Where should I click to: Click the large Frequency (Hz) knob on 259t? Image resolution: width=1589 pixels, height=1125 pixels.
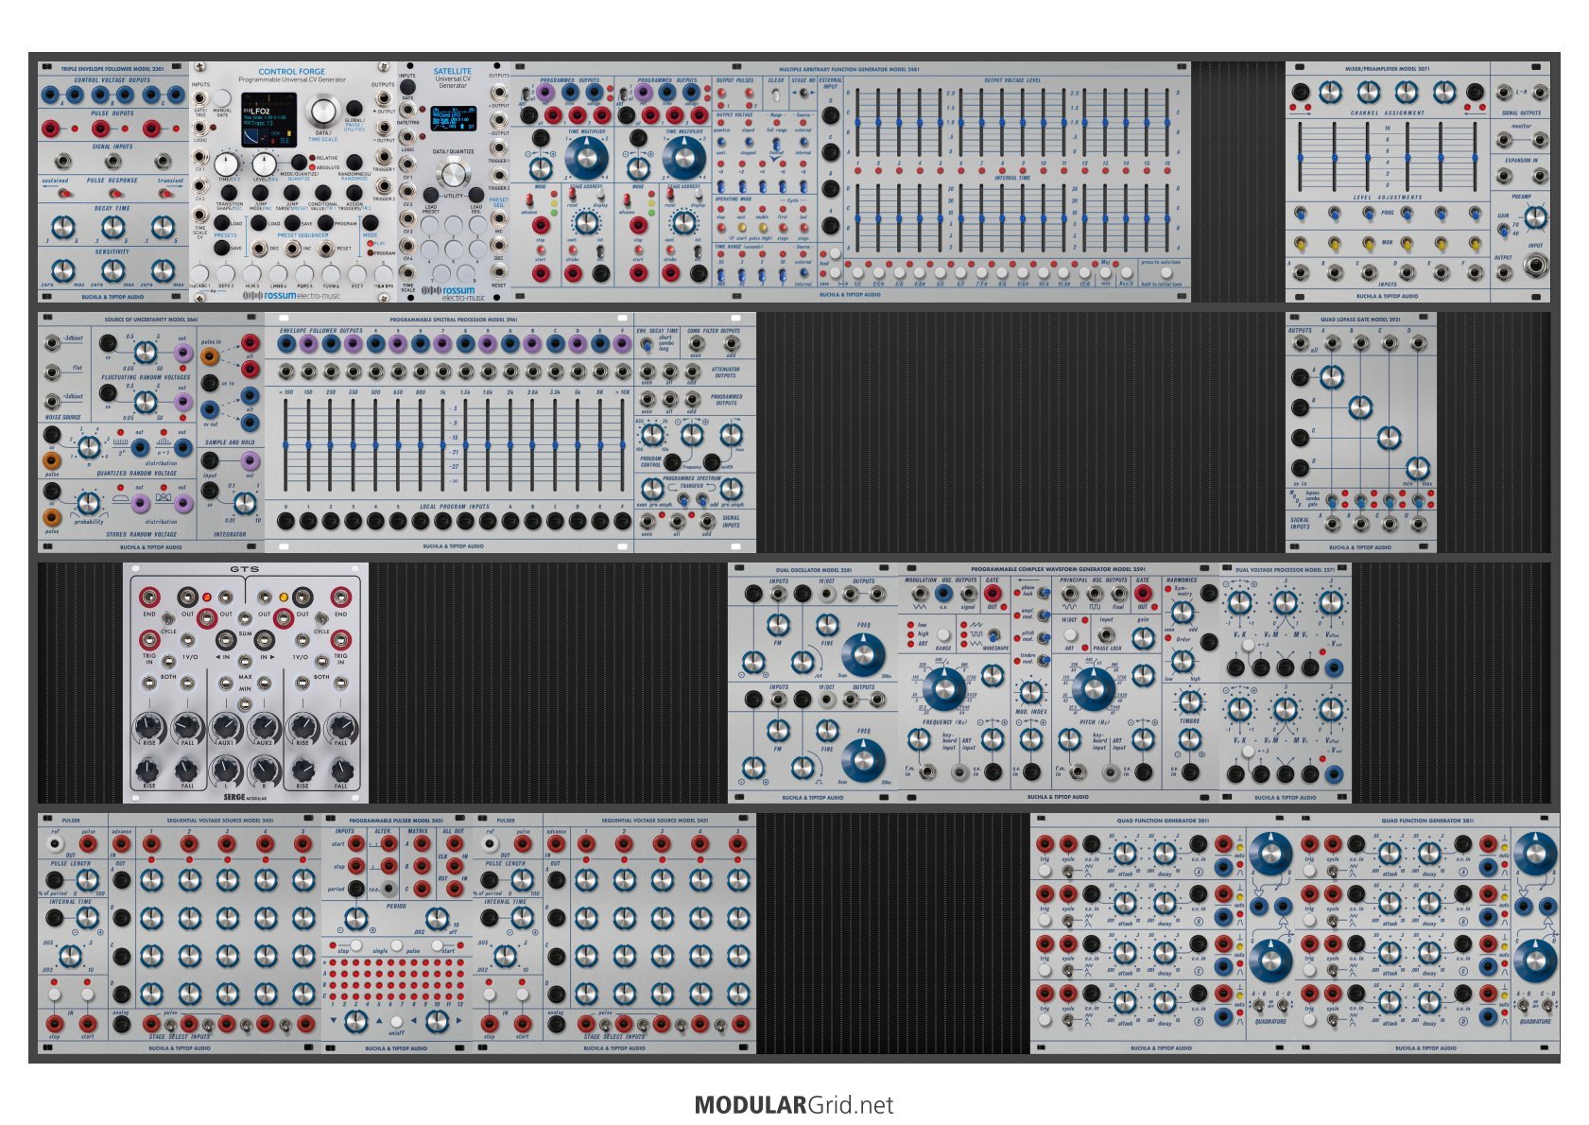coord(943,689)
